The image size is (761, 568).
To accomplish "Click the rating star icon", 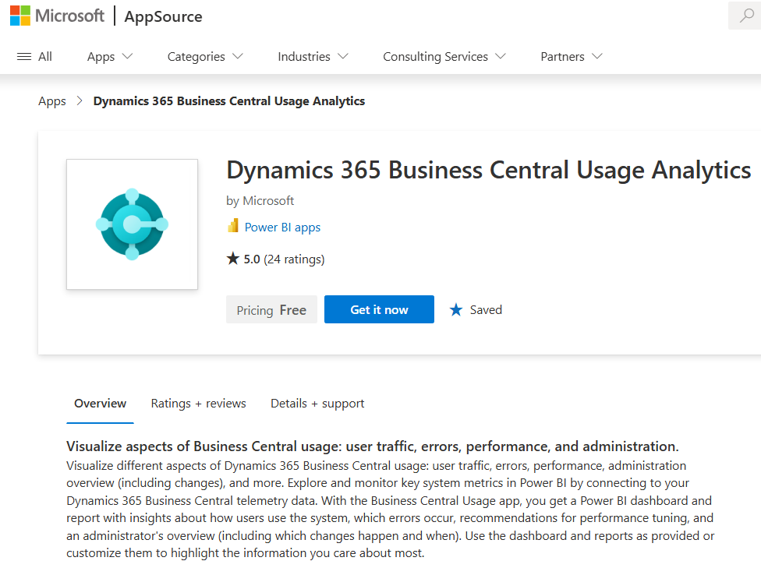I will [233, 259].
